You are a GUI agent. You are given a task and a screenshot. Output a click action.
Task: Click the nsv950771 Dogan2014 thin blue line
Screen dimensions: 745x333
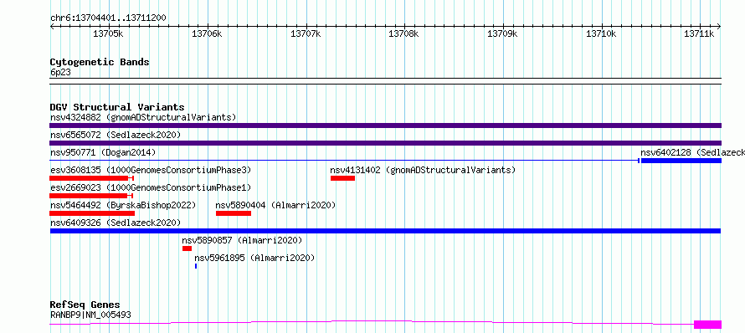point(344,161)
